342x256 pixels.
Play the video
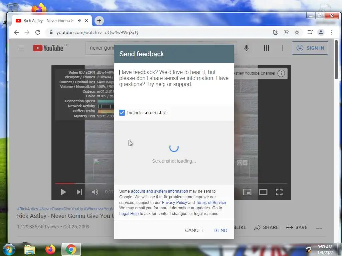point(63,192)
